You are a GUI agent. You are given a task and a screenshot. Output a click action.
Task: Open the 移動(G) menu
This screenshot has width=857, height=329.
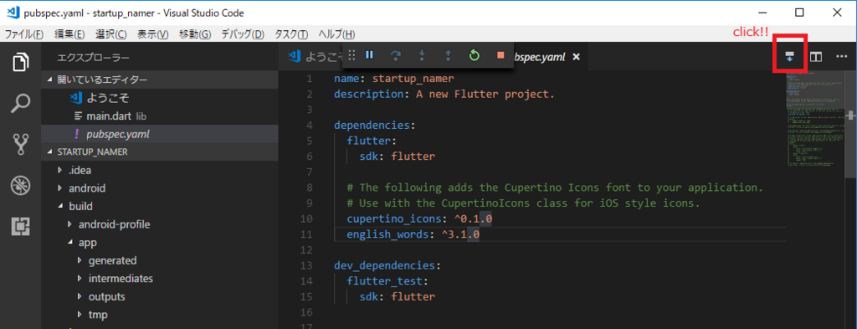click(195, 33)
